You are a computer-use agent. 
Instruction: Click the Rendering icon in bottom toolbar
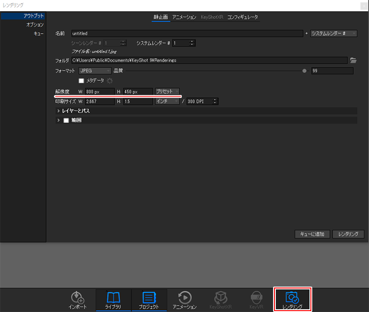292,300
